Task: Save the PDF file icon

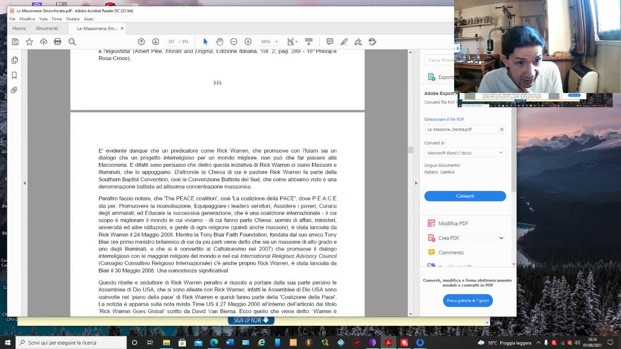Action: point(15,42)
